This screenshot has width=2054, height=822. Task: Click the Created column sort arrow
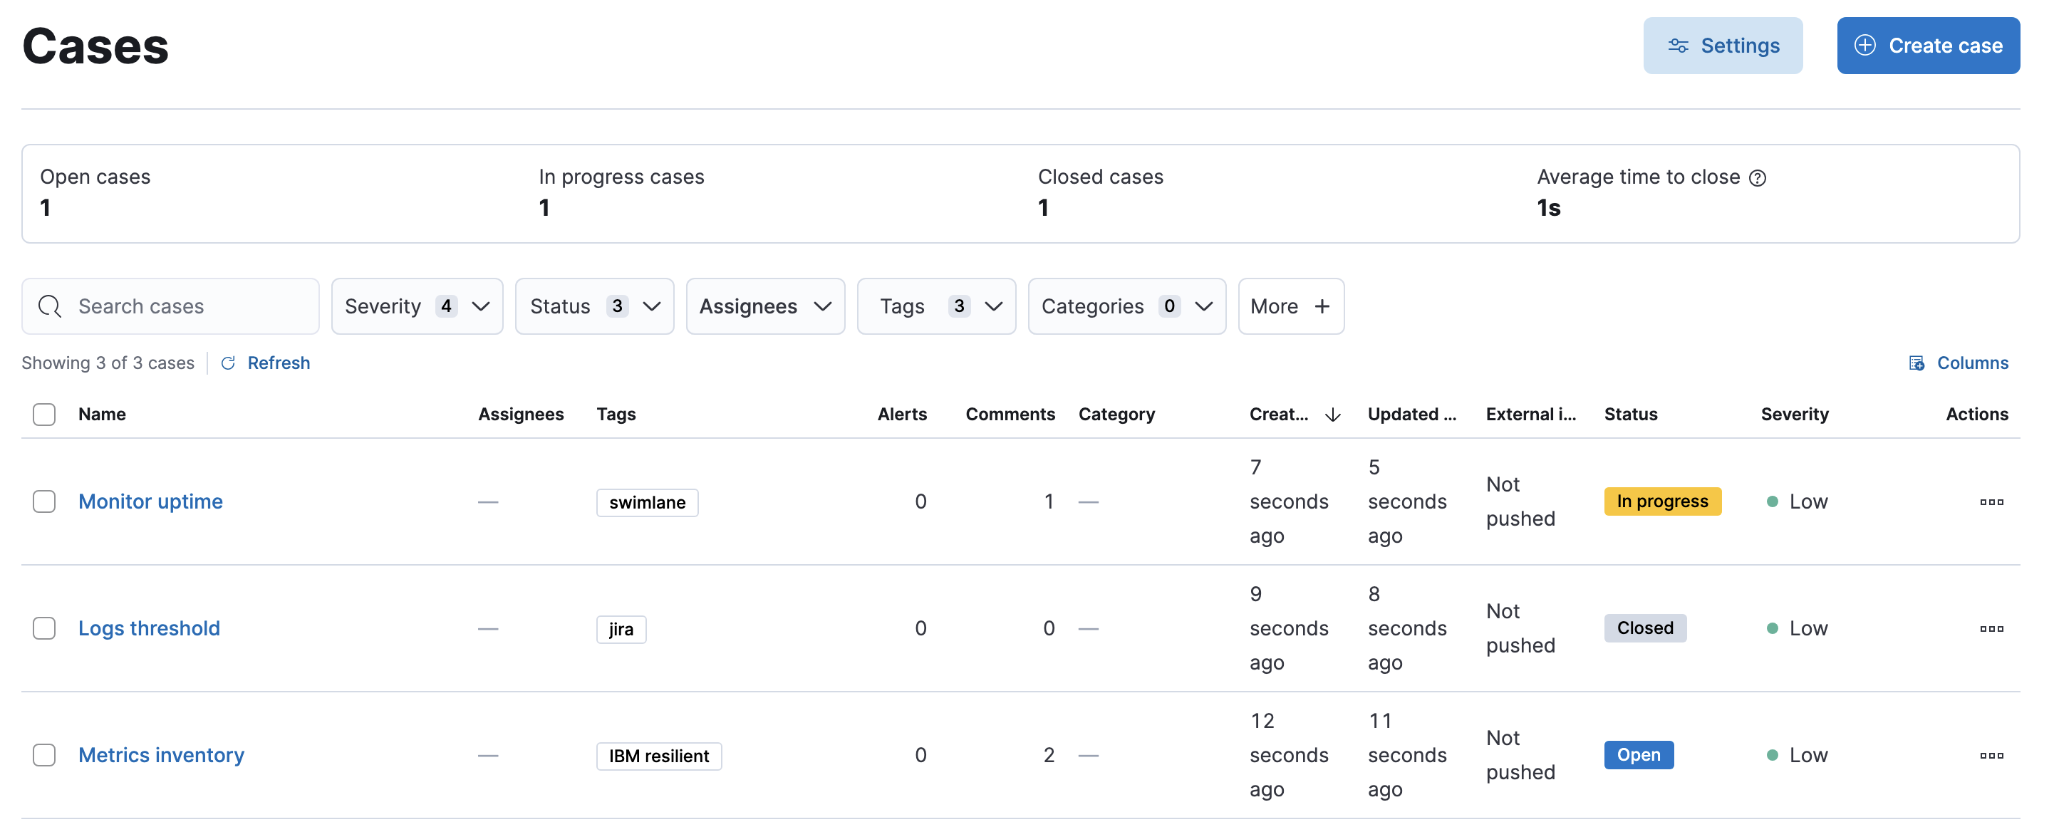(x=1335, y=412)
